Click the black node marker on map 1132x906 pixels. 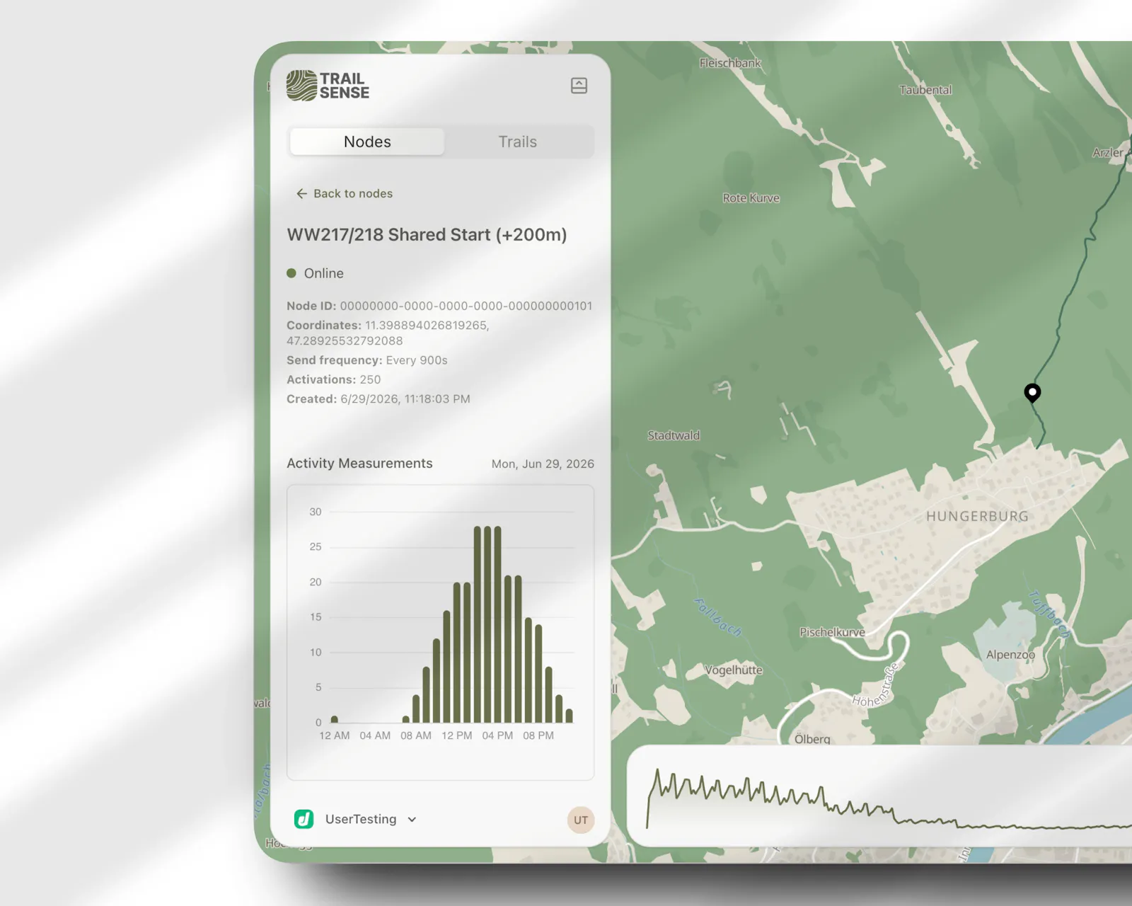(1032, 393)
